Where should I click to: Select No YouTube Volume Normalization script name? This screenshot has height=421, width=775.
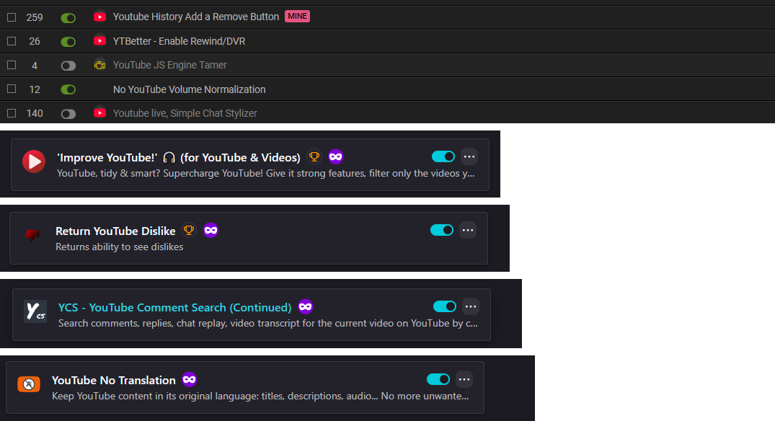pos(190,89)
